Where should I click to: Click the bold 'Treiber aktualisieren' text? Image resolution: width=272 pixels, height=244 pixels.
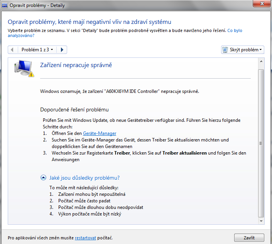[184, 153]
